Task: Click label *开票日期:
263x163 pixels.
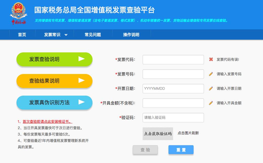Action: [x=125, y=88]
